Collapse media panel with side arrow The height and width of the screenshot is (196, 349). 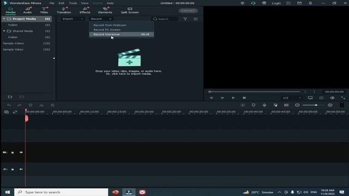[x=54, y=58]
